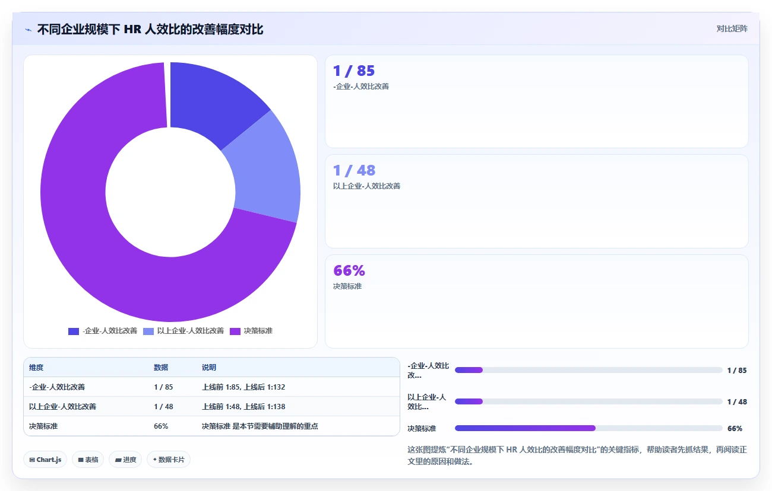Click the table cell reading 66%

161,426
